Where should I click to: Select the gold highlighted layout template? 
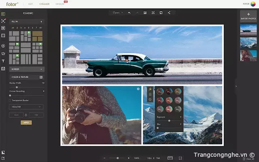coord(37,36)
